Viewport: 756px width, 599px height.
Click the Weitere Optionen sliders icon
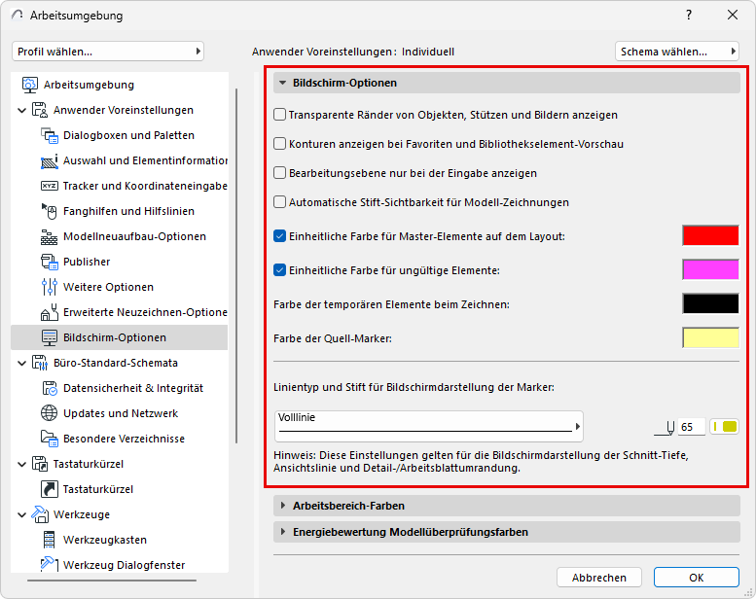(x=50, y=287)
